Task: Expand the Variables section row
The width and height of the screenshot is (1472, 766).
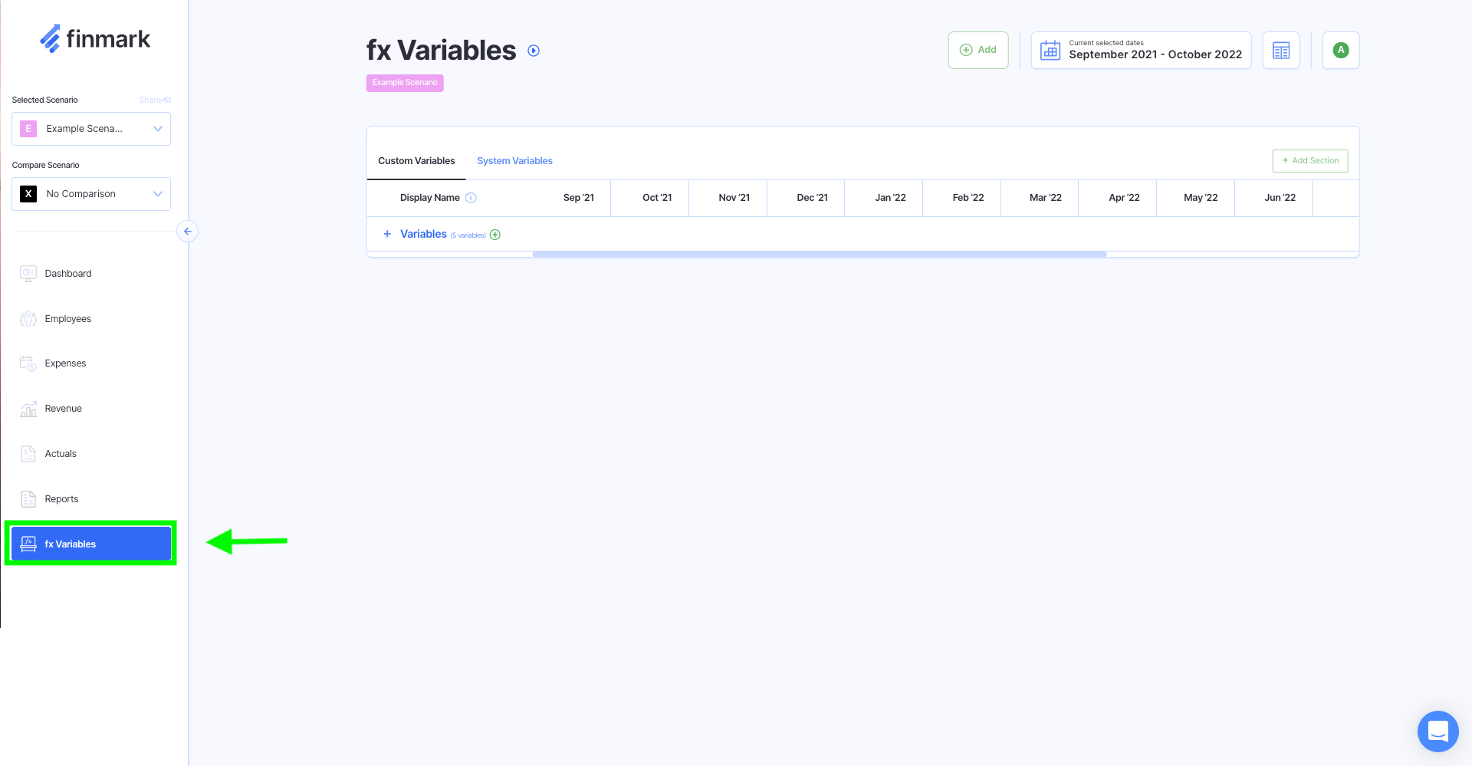Action: coord(387,234)
